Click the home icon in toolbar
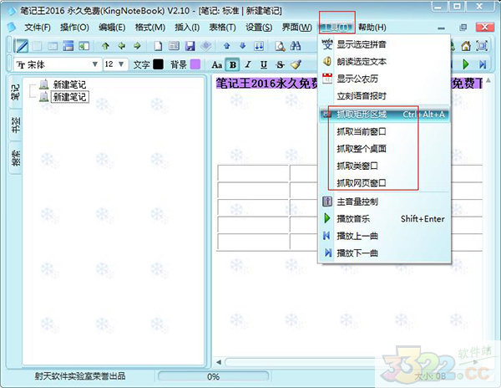 point(466,46)
